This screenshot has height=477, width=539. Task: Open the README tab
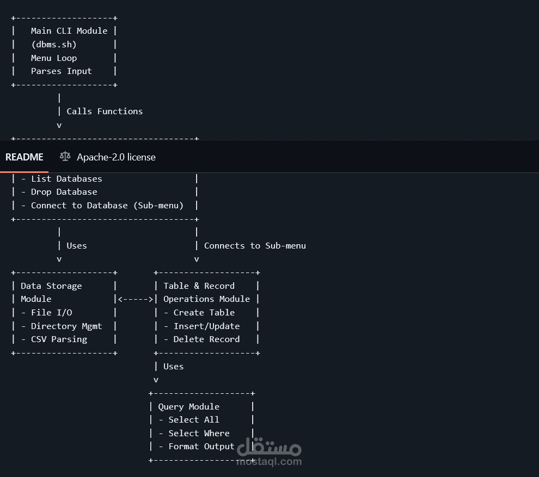(x=24, y=157)
